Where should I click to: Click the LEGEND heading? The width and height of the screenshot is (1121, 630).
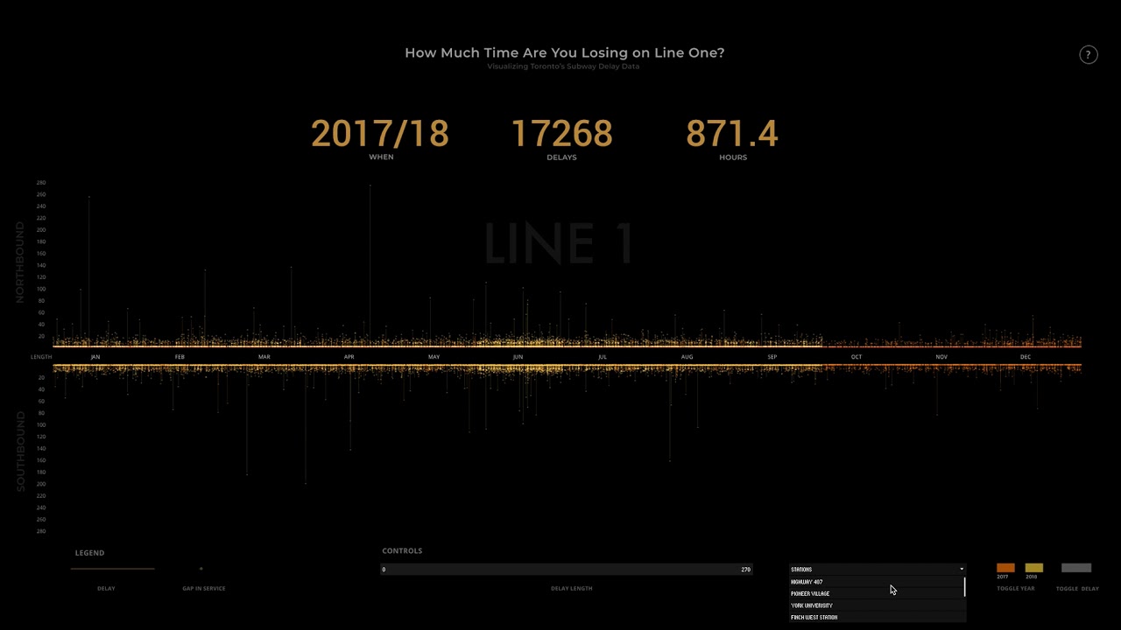click(89, 553)
